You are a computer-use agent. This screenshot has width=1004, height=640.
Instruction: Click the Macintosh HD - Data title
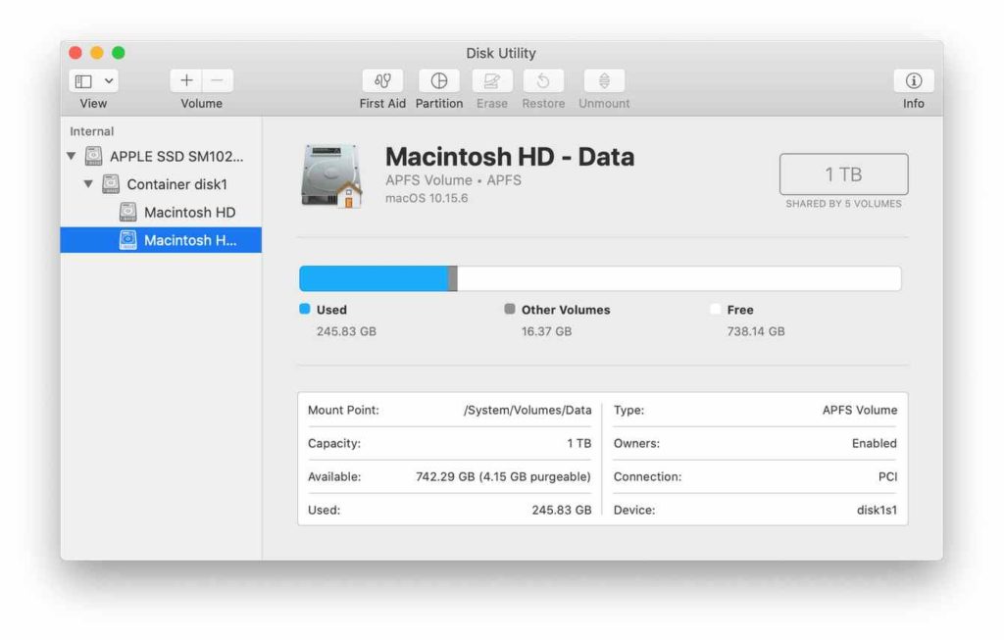510,157
